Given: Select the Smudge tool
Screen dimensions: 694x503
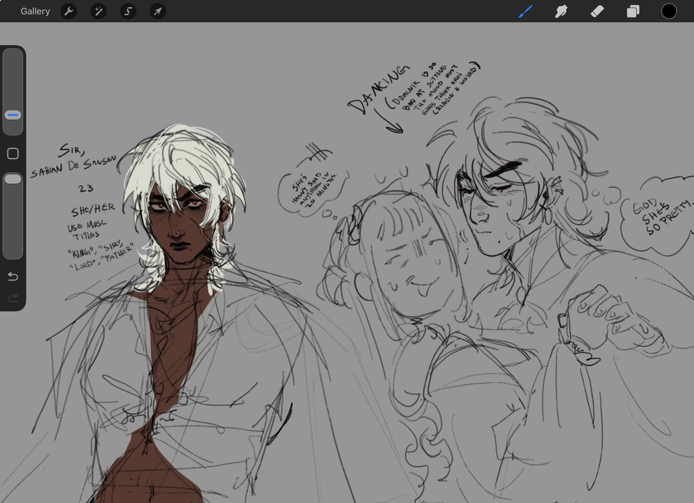Looking at the screenshot, I should [x=561, y=11].
